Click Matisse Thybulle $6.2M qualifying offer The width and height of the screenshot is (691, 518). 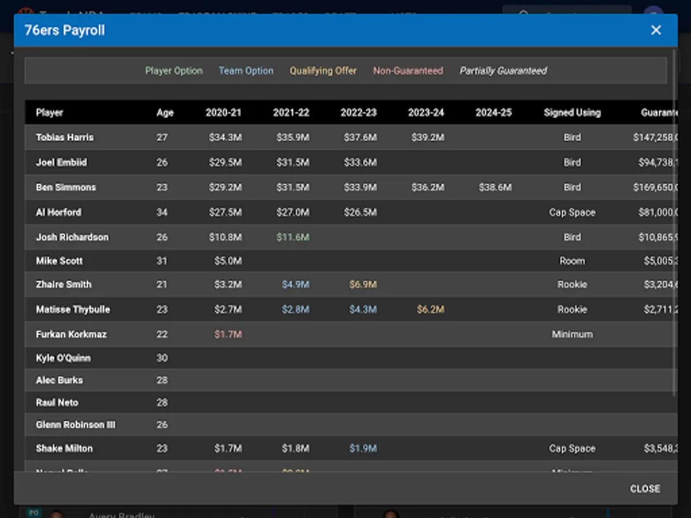tap(430, 309)
